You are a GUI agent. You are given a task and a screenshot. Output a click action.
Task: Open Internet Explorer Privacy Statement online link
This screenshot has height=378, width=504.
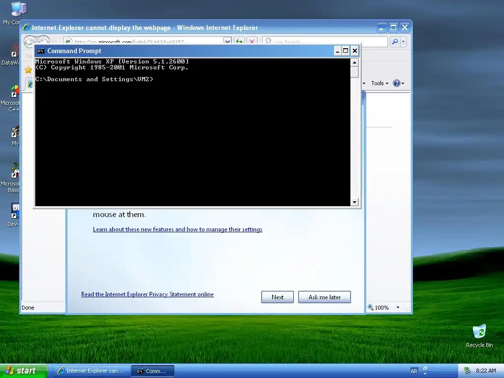[x=147, y=294]
